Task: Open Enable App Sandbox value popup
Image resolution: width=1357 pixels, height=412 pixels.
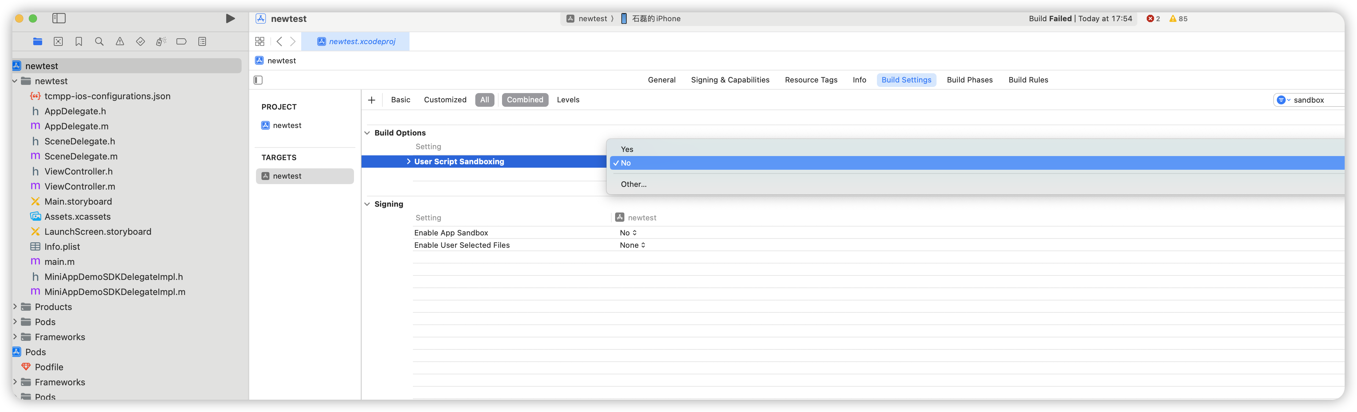Action: [628, 233]
